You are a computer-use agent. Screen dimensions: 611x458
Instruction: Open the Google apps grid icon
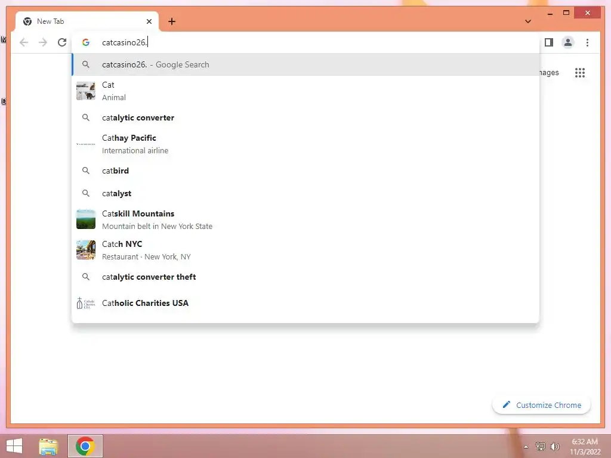coord(580,72)
